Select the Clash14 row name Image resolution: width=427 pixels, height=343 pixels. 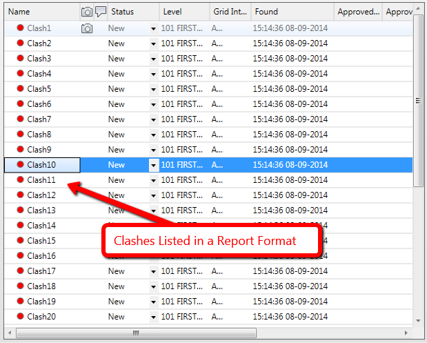point(41,225)
